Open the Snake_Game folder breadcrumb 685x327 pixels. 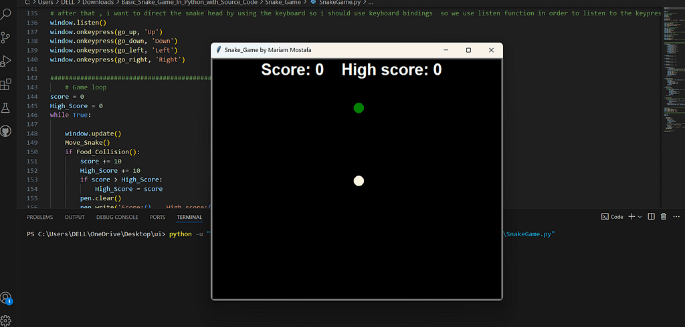(283, 2)
